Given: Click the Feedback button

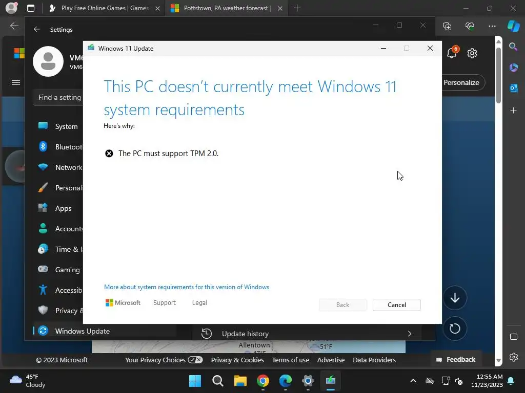Looking at the screenshot, I should coord(456,359).
